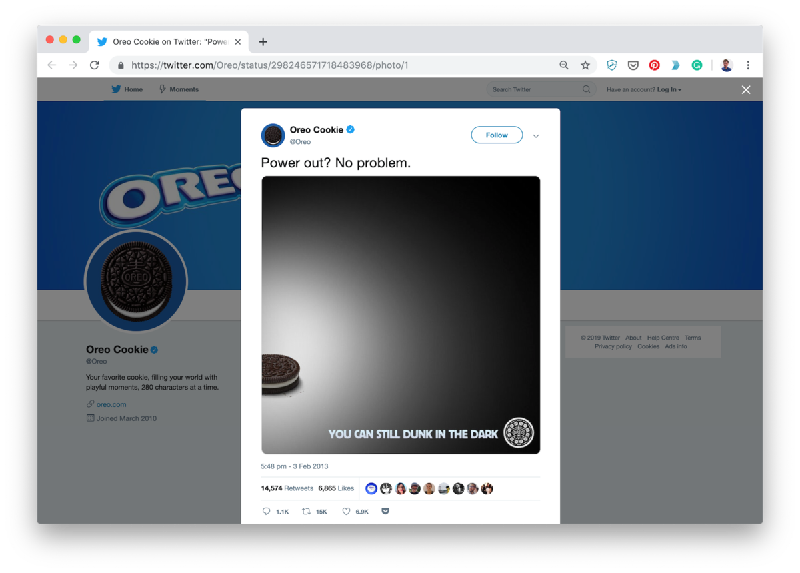Open the Grammarly extension icon
Viewport: 800px width, 573px height.
coord(697,65)
